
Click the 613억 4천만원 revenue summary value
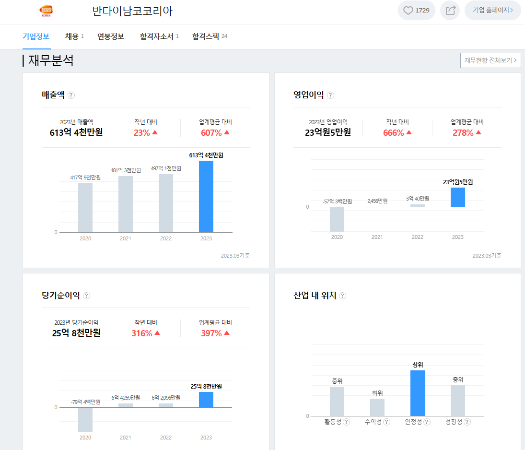point(76,133)
